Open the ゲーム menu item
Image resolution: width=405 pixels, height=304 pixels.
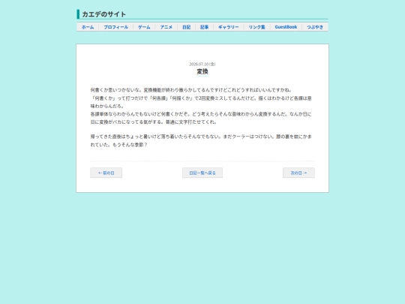click(144, 27)
